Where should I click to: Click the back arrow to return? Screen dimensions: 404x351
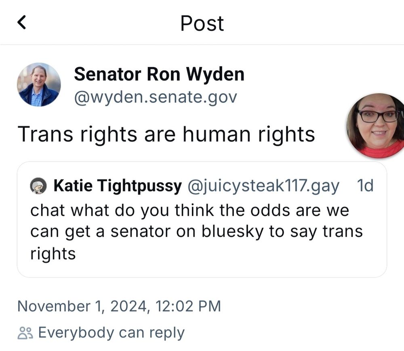[22, 23]
